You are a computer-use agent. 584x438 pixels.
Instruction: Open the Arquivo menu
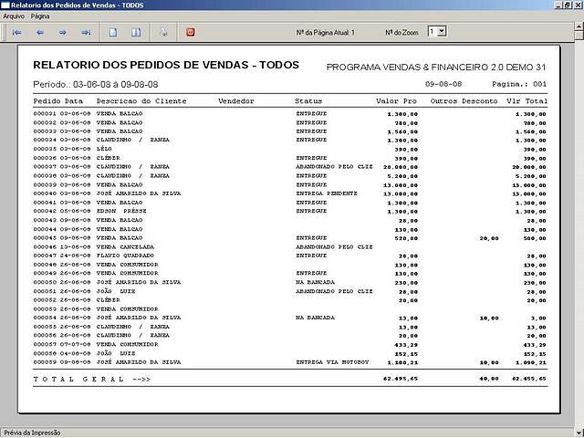pos(14,16)
